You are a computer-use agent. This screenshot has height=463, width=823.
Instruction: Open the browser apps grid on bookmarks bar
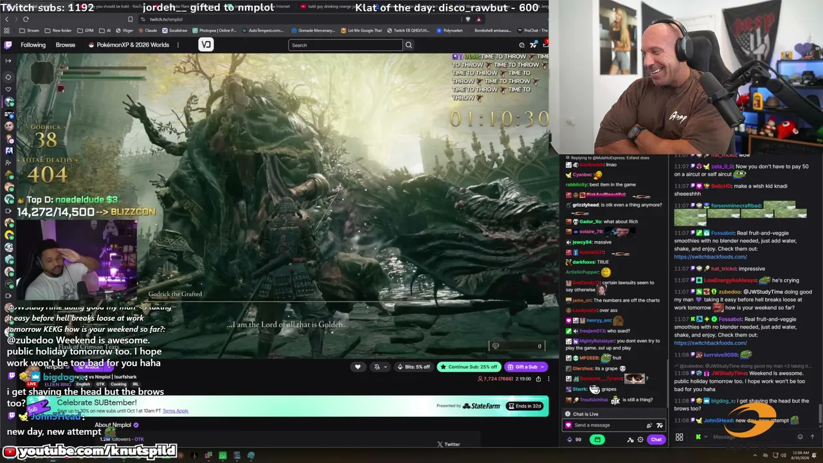pyautogui.click(x=7, y=30)
